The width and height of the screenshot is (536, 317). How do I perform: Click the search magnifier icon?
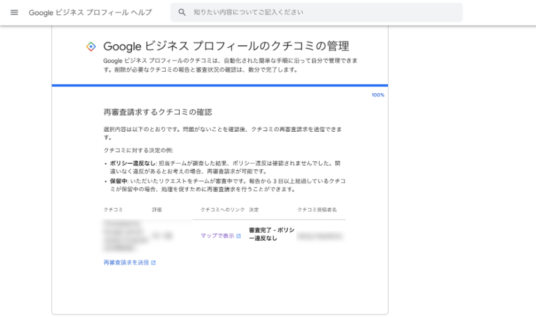pos(182,13)
